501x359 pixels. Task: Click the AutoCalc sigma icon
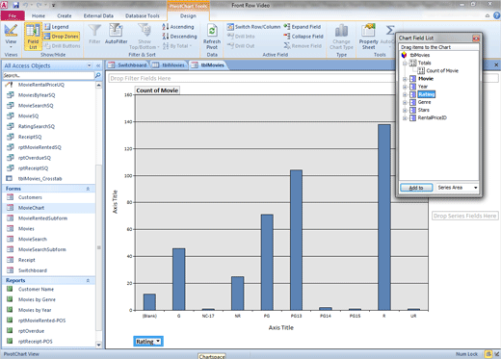390,31
